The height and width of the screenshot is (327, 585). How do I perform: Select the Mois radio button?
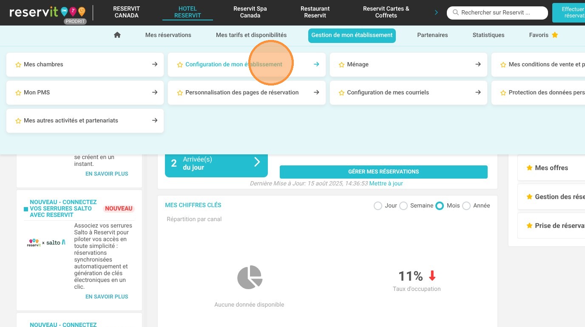[440, 206]
